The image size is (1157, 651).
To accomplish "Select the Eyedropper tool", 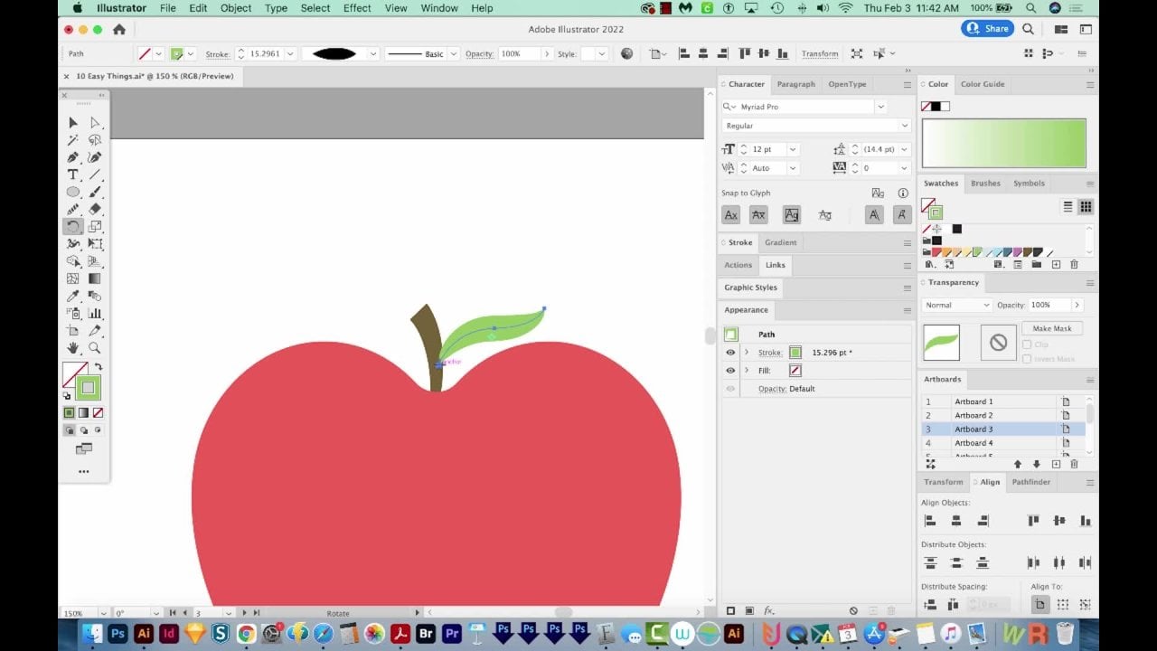I will coord(73,297).
